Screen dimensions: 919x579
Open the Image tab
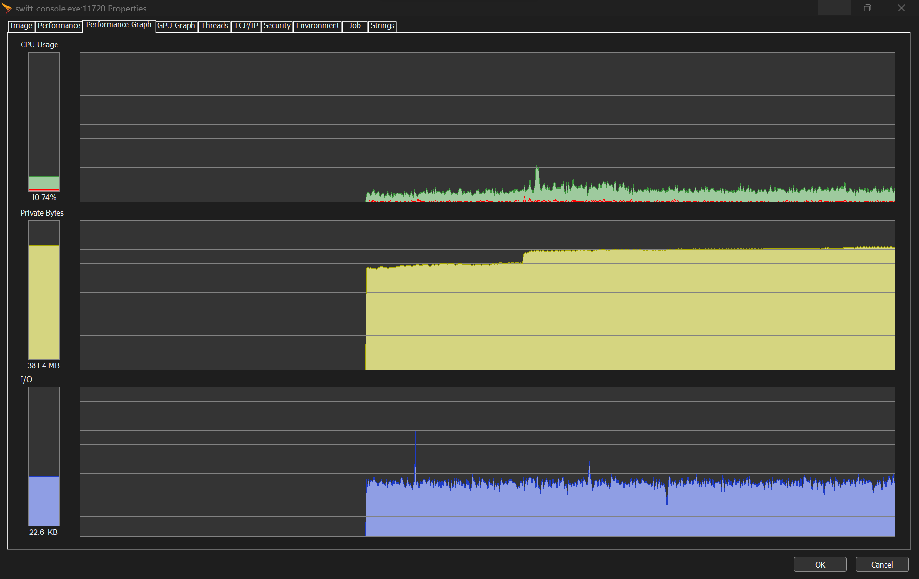[x=21, y=26]
